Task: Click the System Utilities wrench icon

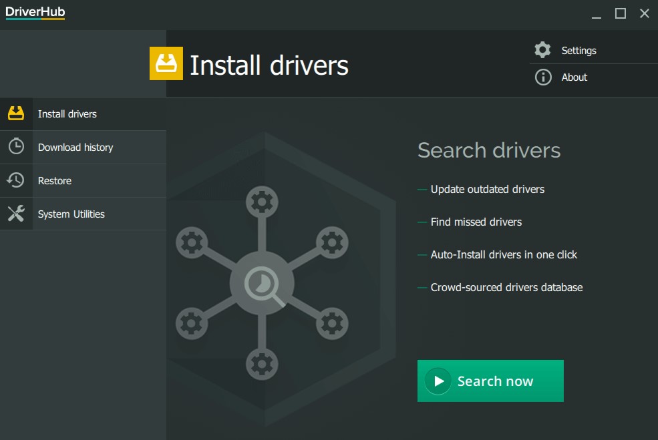Action: [x=16, y=214]
